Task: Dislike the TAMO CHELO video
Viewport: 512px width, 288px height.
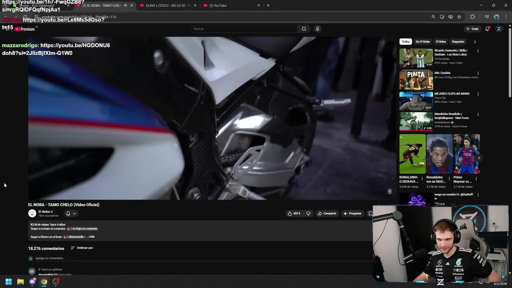Action: pos(308,214)
